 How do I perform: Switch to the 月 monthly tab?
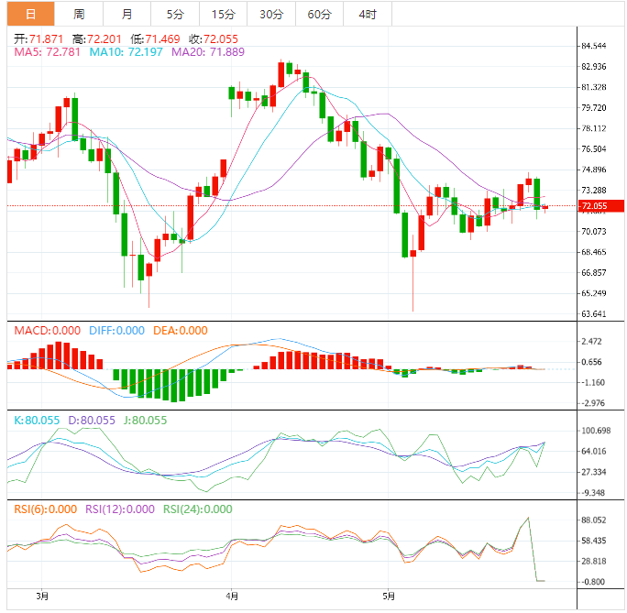pos(126,14)
